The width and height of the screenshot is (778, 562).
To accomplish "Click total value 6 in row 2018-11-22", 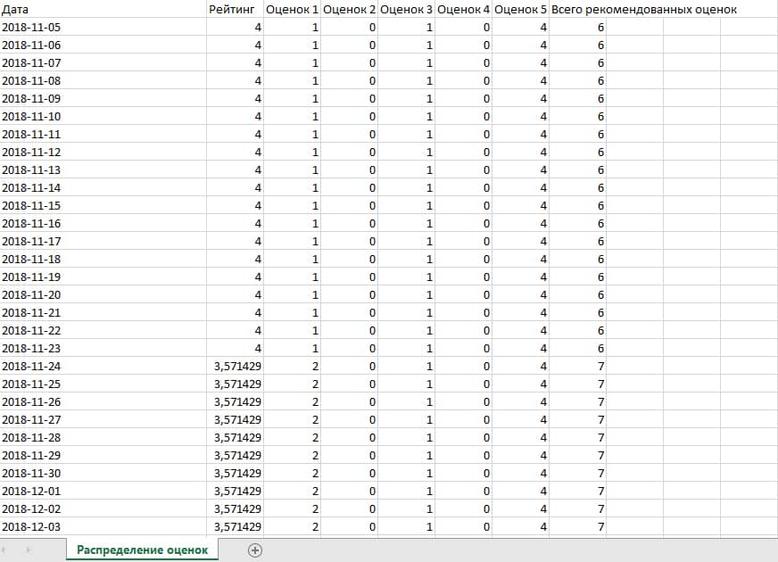I will click(577, 331).
